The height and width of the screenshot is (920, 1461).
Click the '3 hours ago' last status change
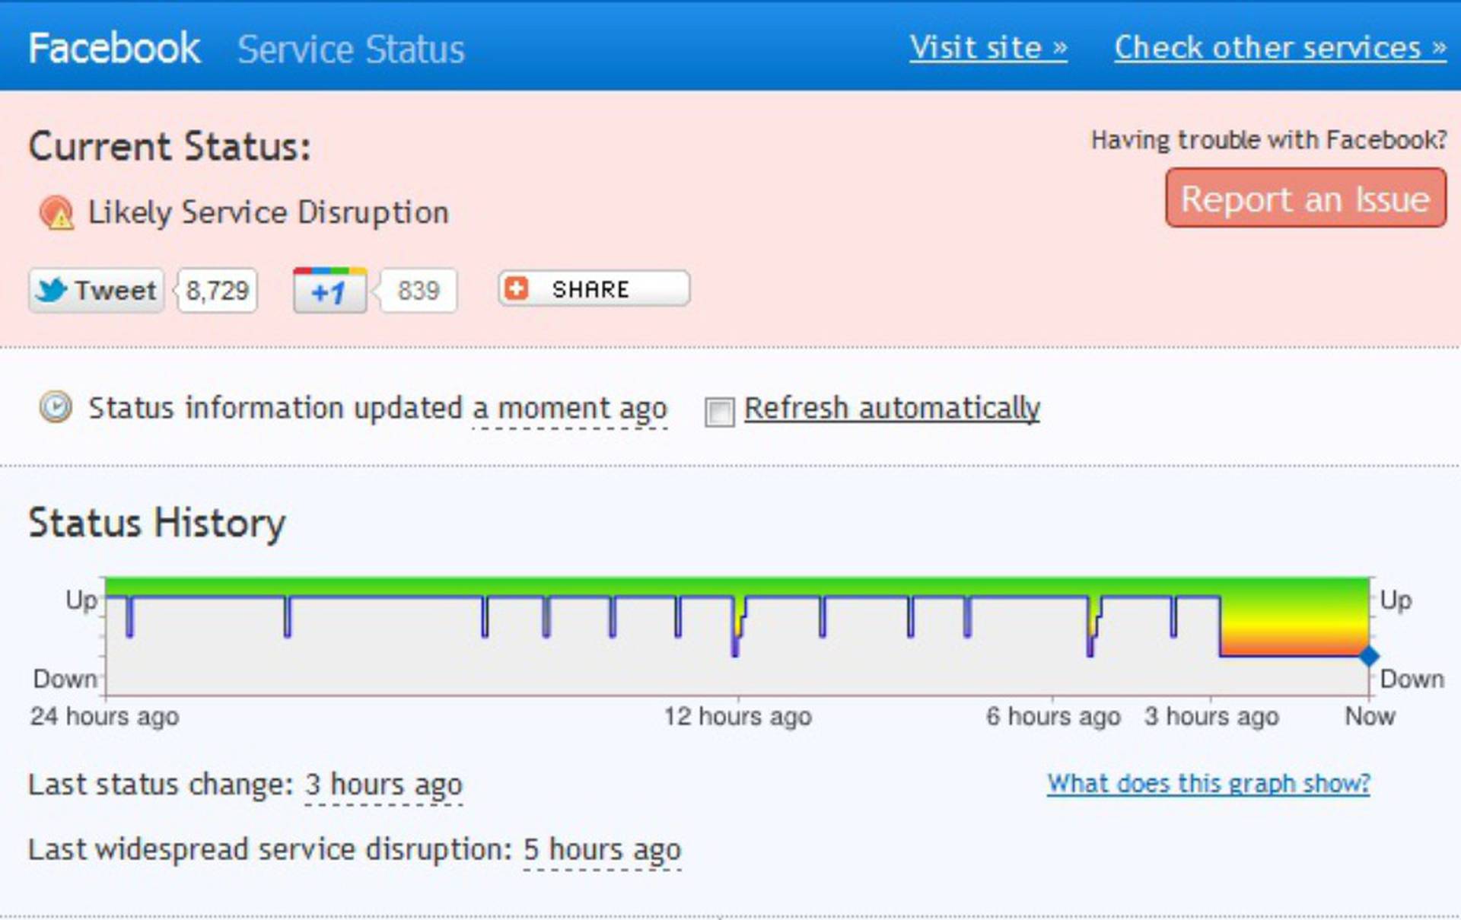pos(384,785)
